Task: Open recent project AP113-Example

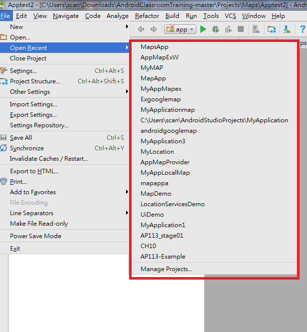Action: 214,257
